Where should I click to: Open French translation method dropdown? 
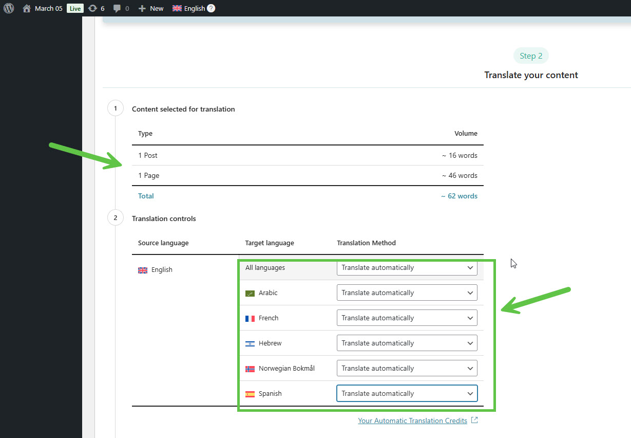point(407,318)
